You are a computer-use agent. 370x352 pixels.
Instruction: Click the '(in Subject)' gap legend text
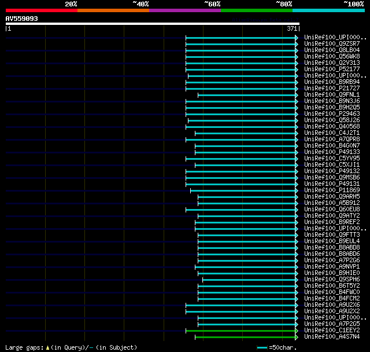116,347
